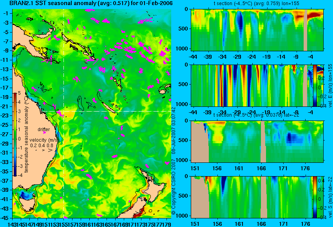Click the tan land column at 166 in the lat=-22 temperature section
This screenshot has width=333, height=227.
point(263,142)
